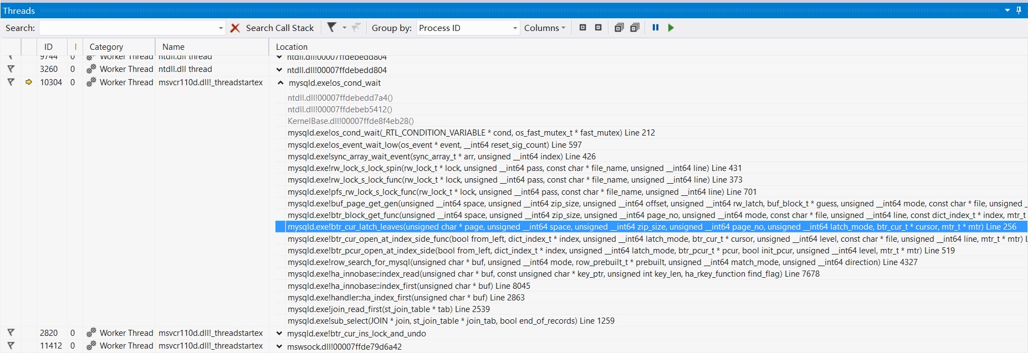This screenshot has width=1028, height=353.
Task: Open the Search field history dropdown arrow
Action: (221, 28)
